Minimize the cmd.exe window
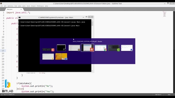The height and width of the screenshot is (98, 175). click(x=83, y=17)
